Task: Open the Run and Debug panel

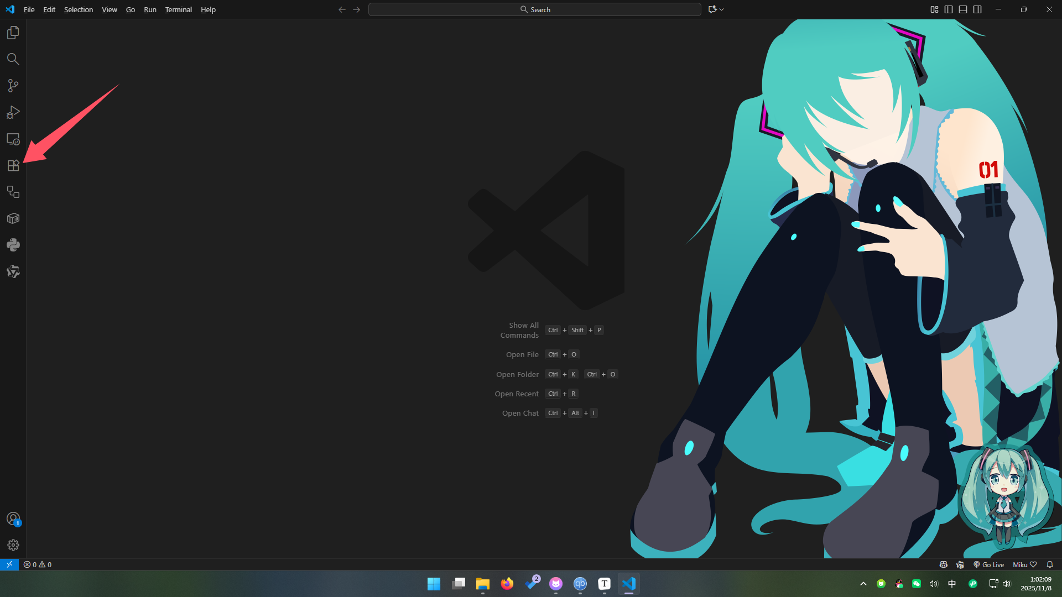Action: point(13,112)
